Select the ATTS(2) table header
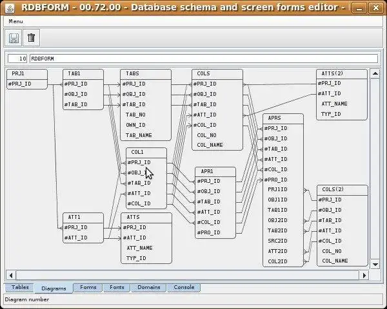387x309 pixels. [x=342, y=73]
